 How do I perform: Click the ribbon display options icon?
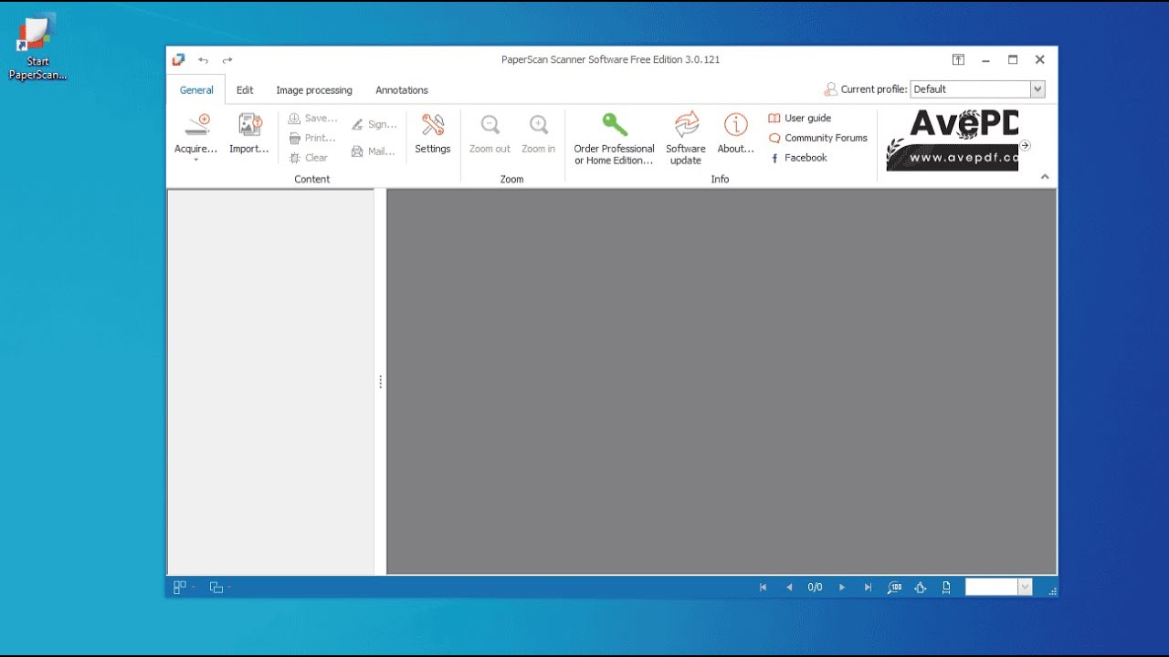pyautogui.click(x=958, y=59)
